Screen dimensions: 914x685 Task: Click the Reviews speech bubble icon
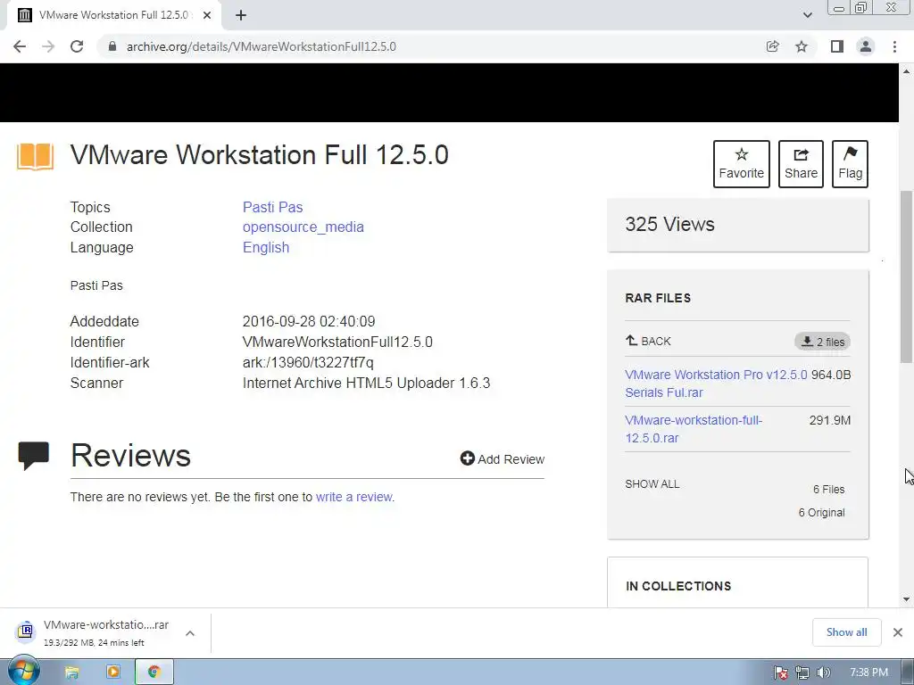pyautogui.click(x=34, y=456)
